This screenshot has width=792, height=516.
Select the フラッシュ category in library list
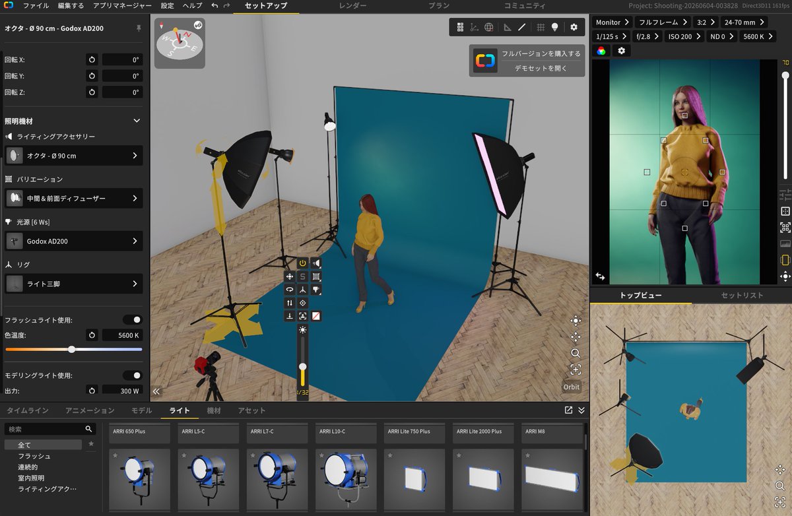pos(34,456)
